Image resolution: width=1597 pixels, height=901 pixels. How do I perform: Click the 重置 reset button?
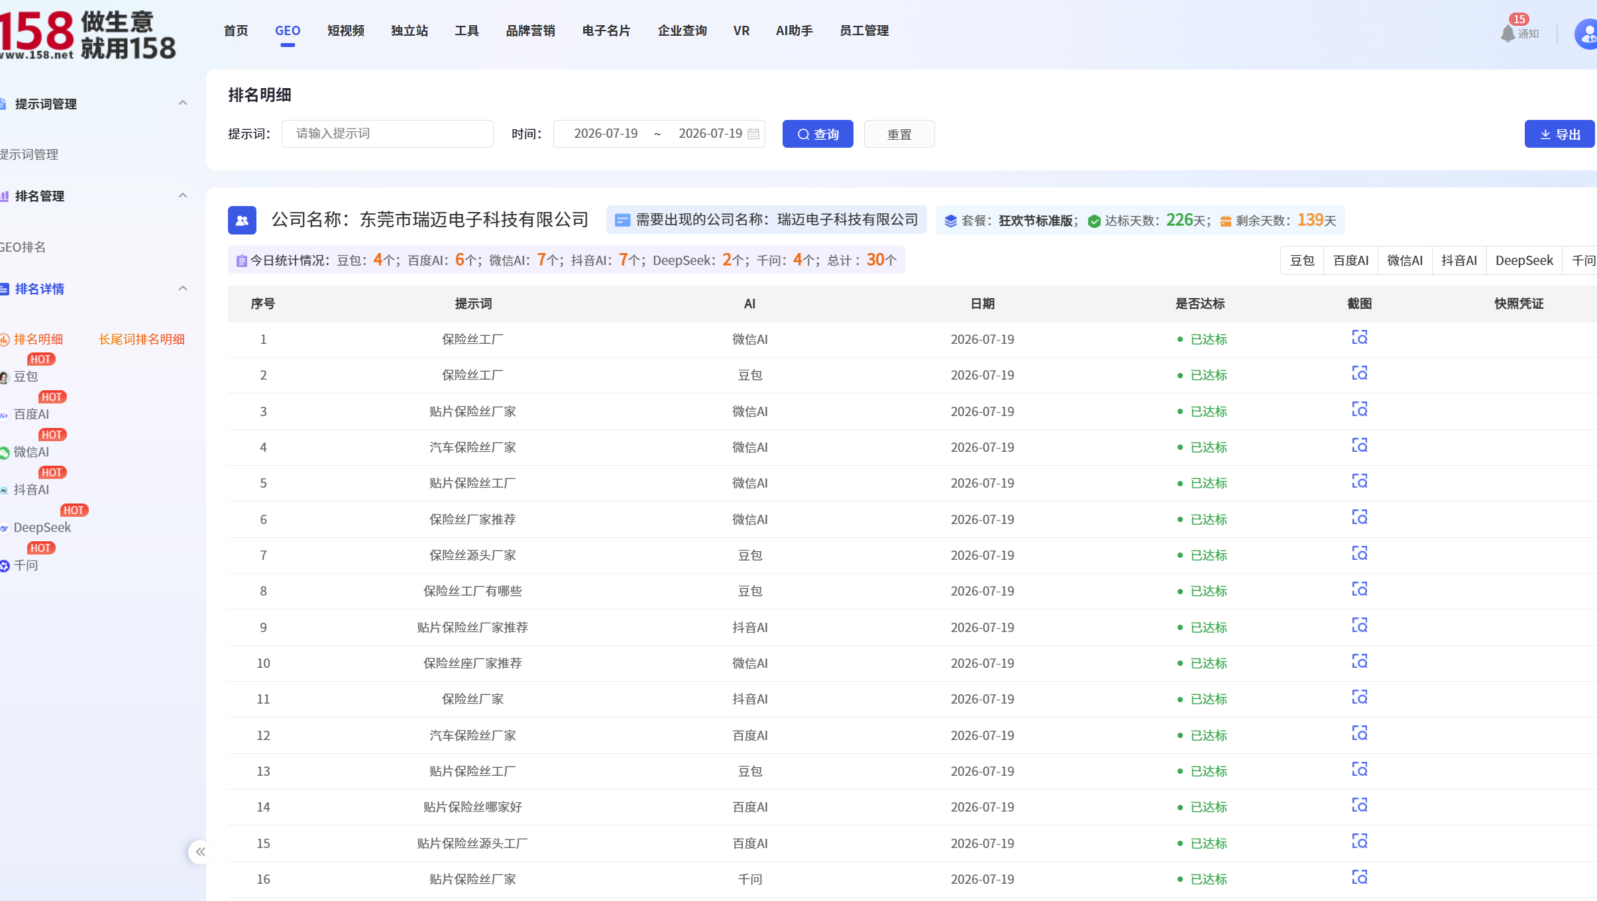pos(899,134)
